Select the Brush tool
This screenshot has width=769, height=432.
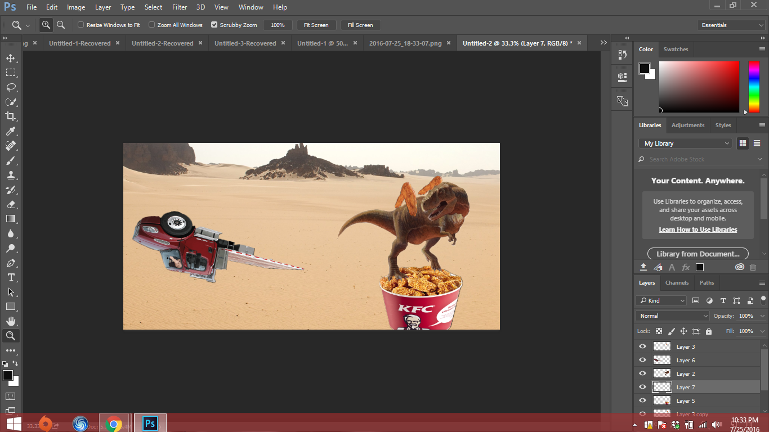tap(11, 160)
